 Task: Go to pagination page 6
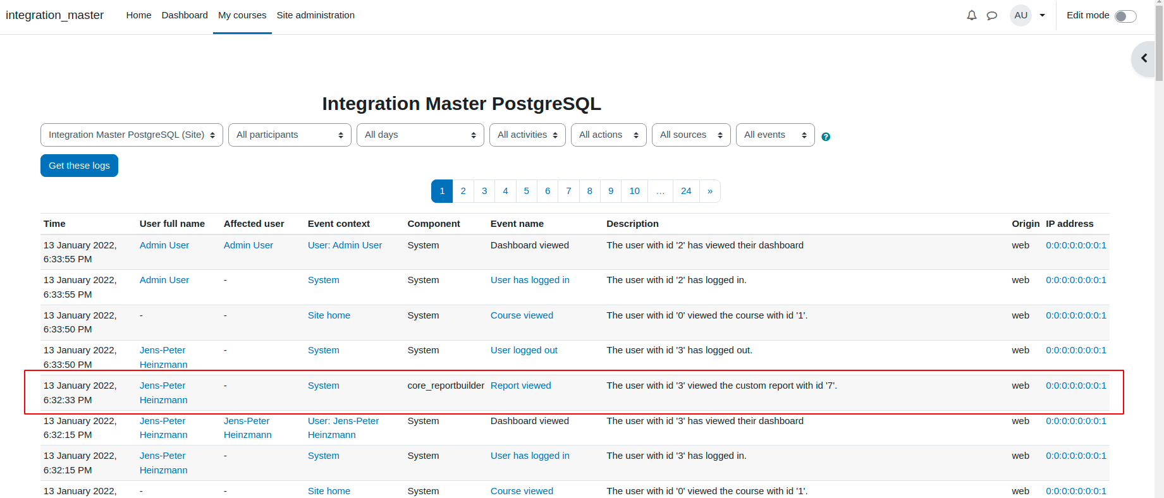click(x=548, y=191)
